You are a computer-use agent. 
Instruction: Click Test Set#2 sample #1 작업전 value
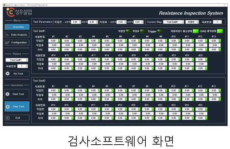coord(53,91)
